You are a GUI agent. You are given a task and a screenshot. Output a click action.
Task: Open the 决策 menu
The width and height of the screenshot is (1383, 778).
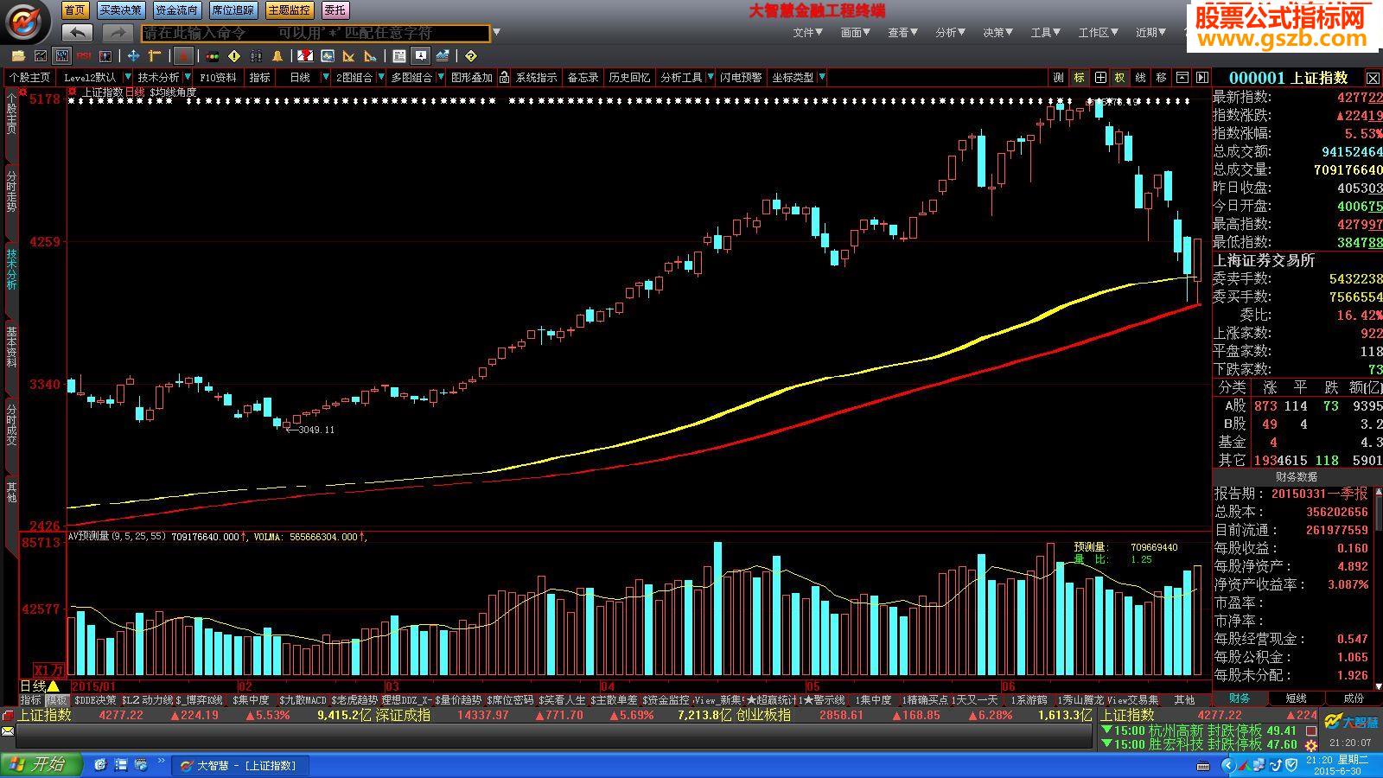coord(997,33)
